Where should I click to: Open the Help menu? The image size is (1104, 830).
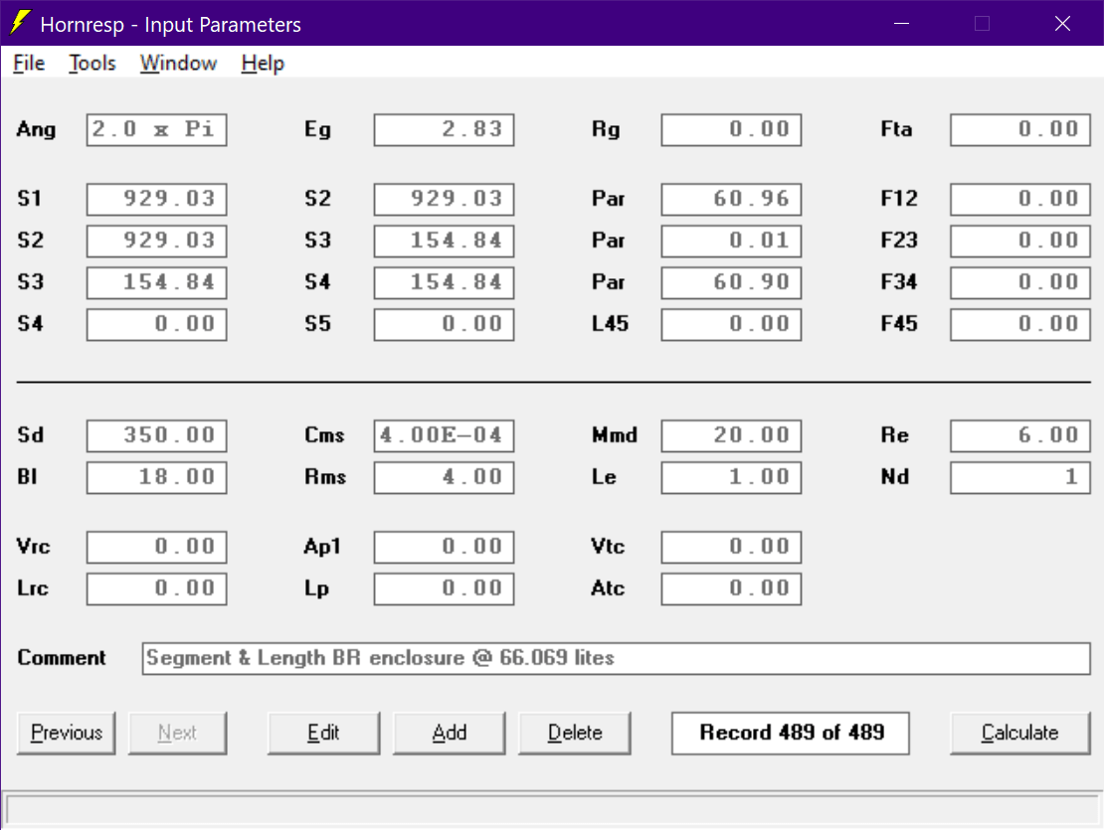263,64
